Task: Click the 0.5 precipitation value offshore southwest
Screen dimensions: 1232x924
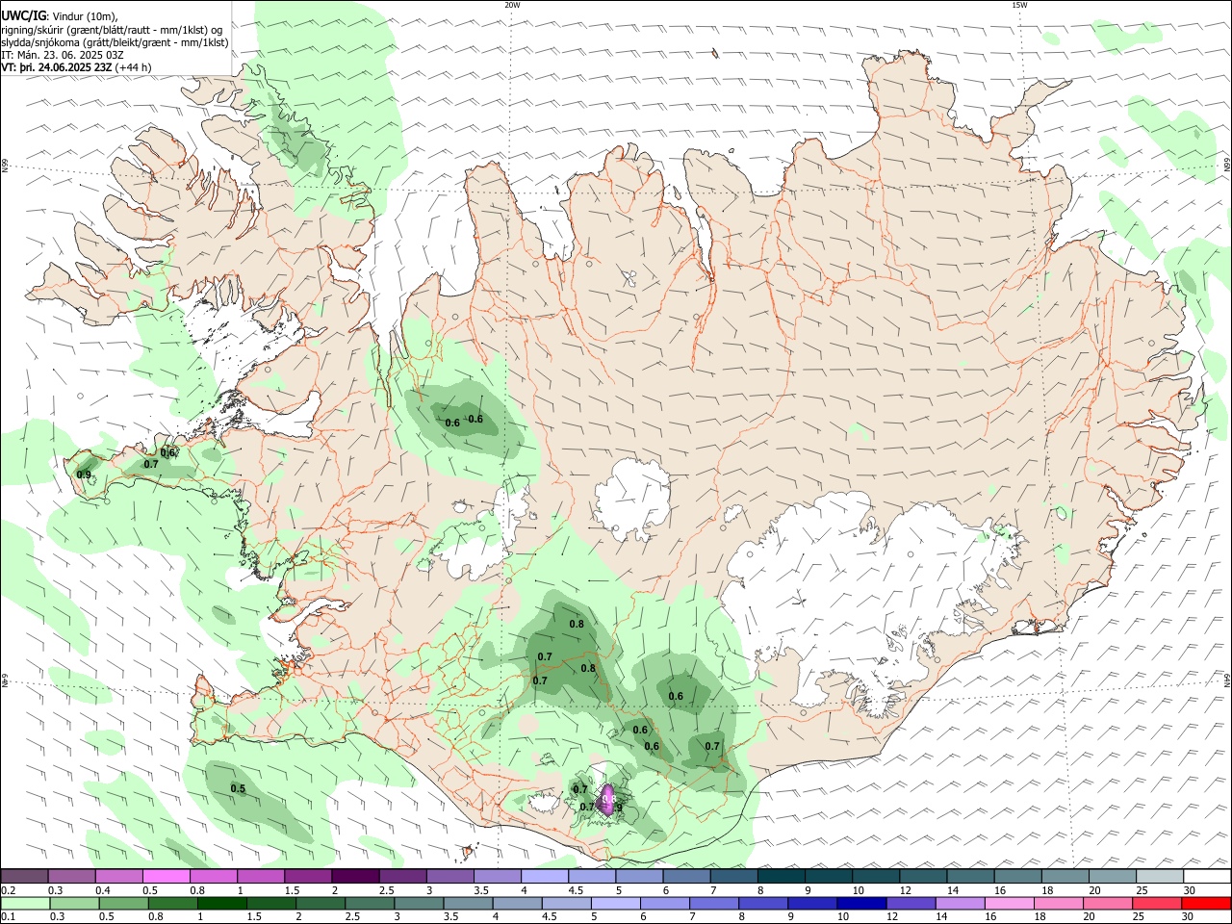Action: click(x=238, y=789)
